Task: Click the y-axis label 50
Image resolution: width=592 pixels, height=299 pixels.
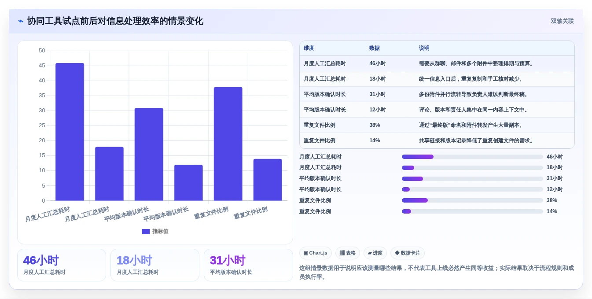Action: click(42, 51)
